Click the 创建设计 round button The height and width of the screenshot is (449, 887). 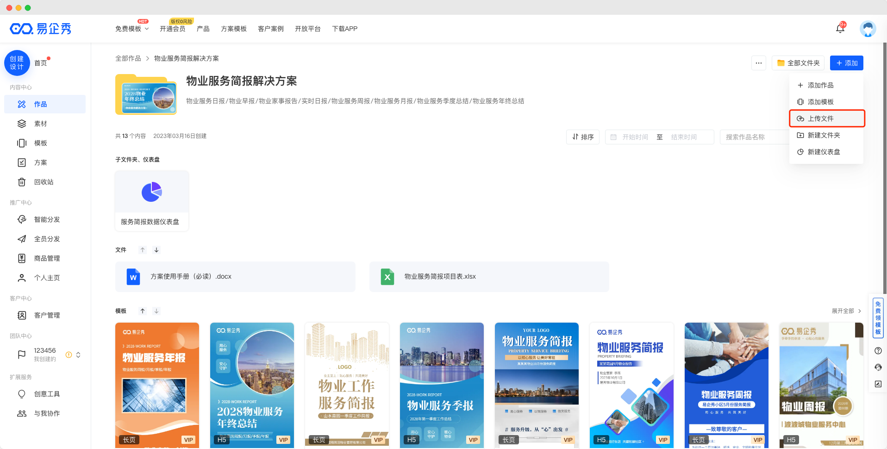(x=17, y=63)
